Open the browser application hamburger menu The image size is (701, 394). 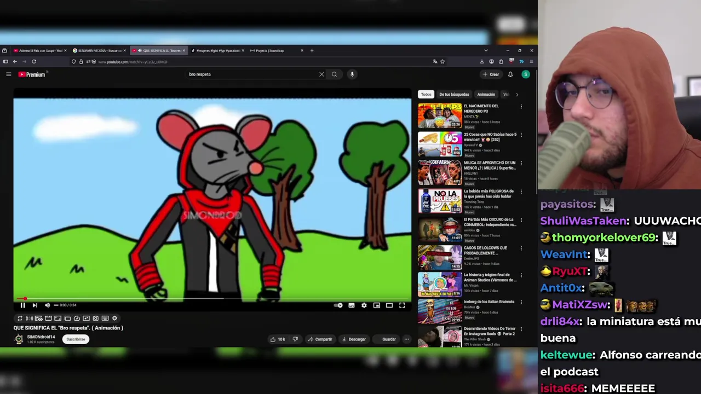(x=531, y=62)
